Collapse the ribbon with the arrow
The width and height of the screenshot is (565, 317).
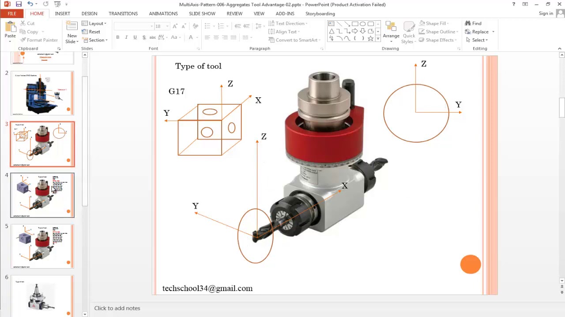pos(560,48)
